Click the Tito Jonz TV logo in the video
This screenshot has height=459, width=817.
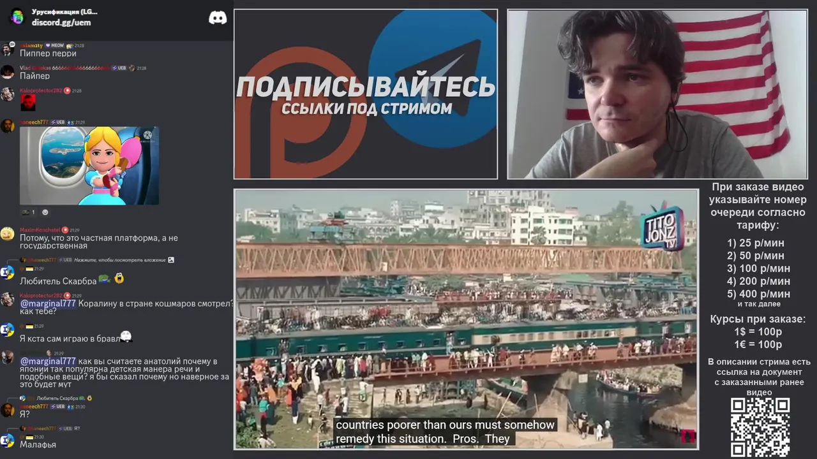[661, 227]
